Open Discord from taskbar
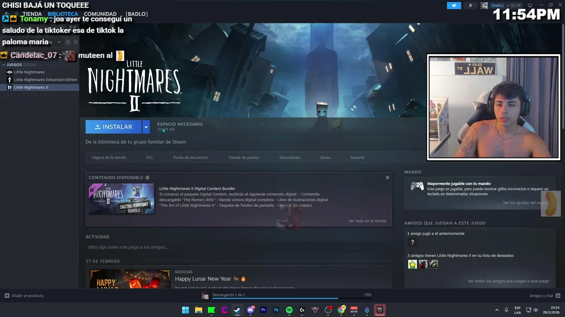 point(250,310)
